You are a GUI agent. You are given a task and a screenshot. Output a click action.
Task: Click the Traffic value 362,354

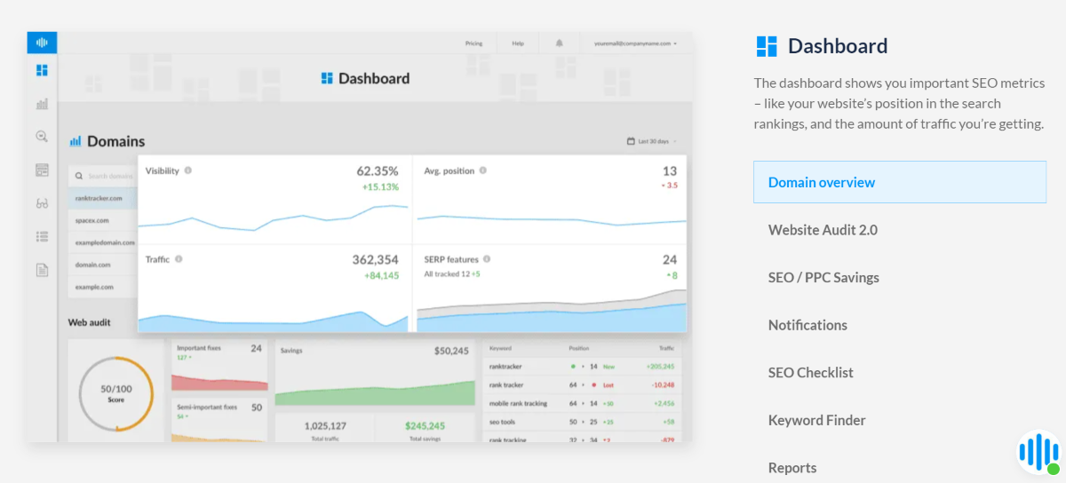click(376, 259)
